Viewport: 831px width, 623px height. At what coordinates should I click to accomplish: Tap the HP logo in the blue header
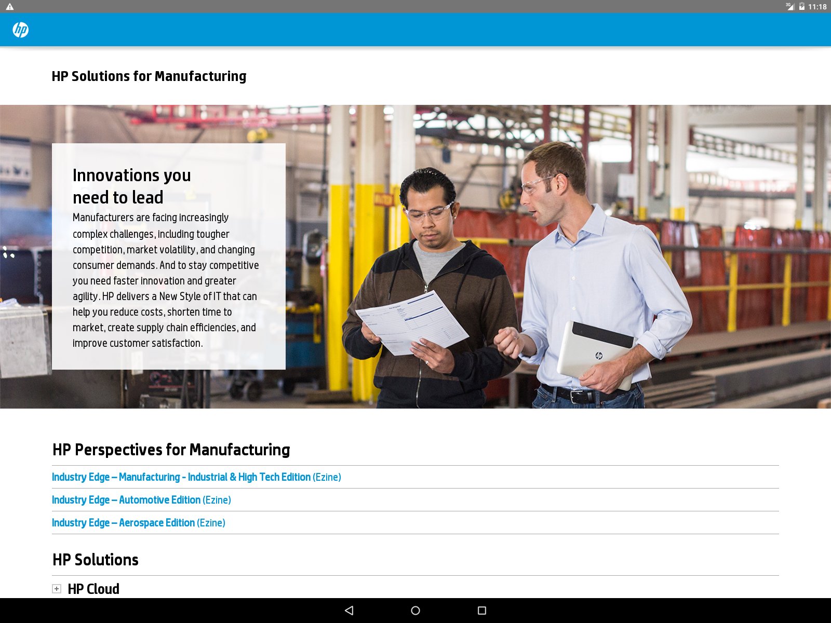(20, 30)
